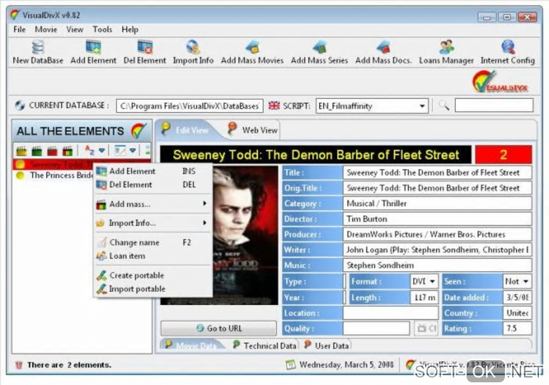
Task: Click the Director field Tim Burton
Action: 437,219
